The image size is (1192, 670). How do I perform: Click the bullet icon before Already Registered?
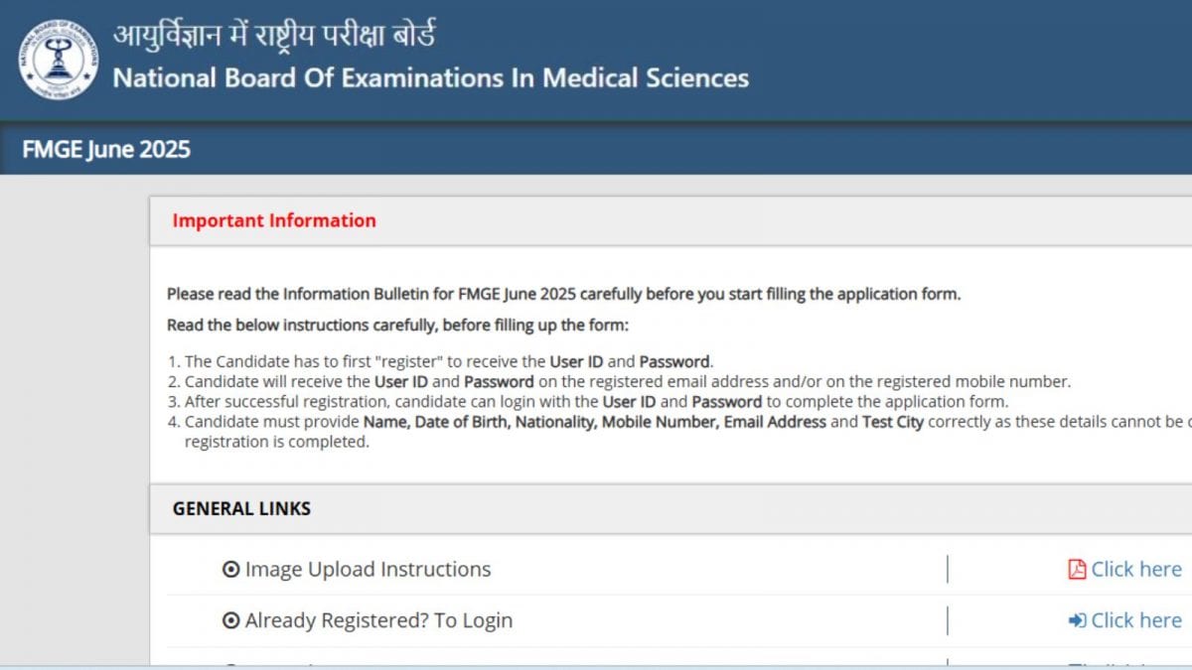coord(231,621)
